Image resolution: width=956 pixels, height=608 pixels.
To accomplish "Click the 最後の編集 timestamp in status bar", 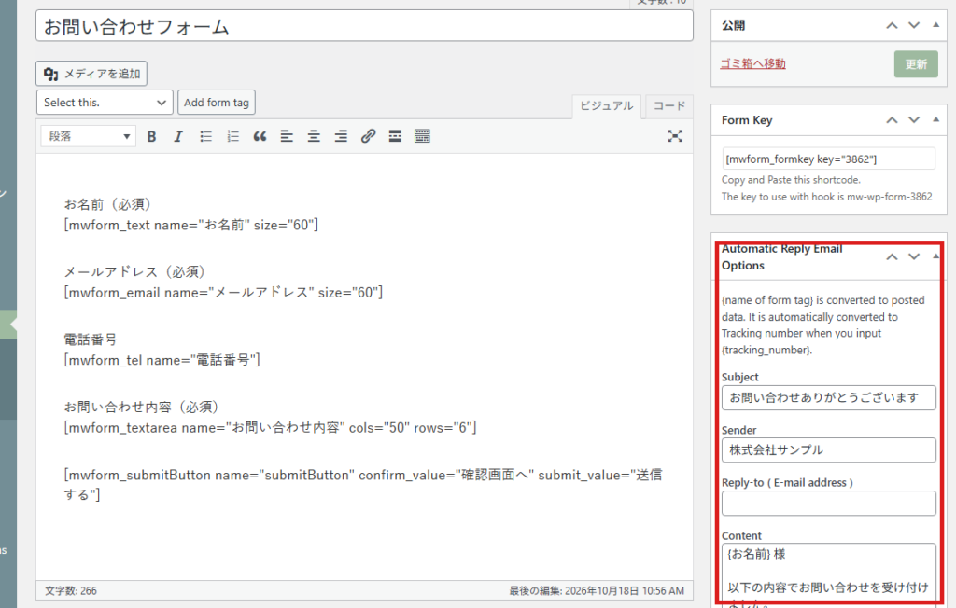I will pos(597,591).
